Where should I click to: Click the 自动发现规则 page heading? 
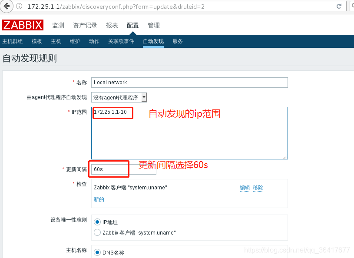click(x=30, y=58)
